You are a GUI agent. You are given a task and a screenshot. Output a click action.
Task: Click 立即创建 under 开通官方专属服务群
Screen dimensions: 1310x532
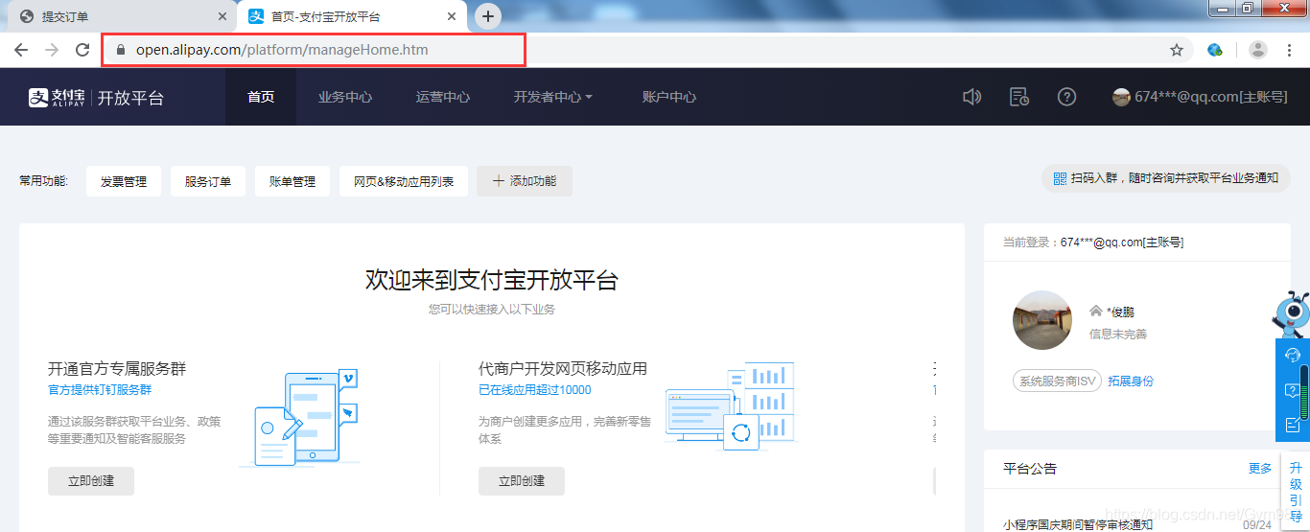91,481
